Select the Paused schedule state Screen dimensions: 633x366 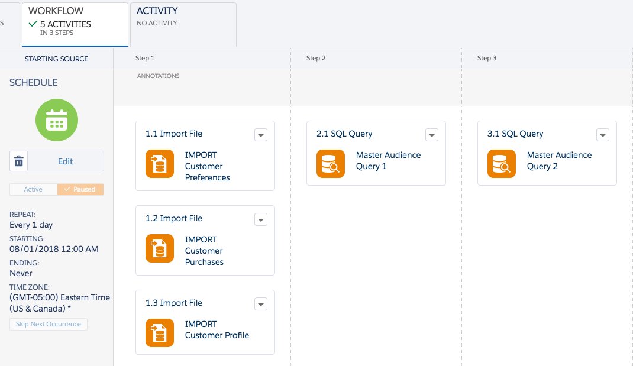click(80, 189)
